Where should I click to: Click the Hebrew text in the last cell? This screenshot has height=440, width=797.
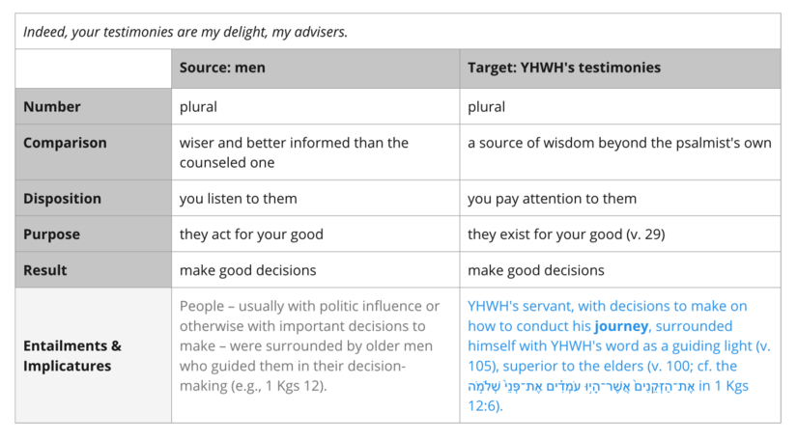click(581, 386)
